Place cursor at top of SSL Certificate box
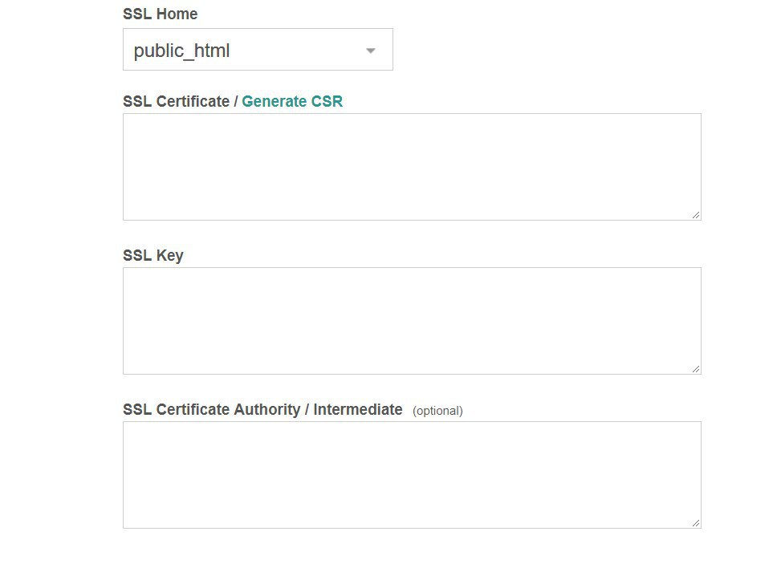The width and height of the screenshot is (781, 564). click(412, 122)
